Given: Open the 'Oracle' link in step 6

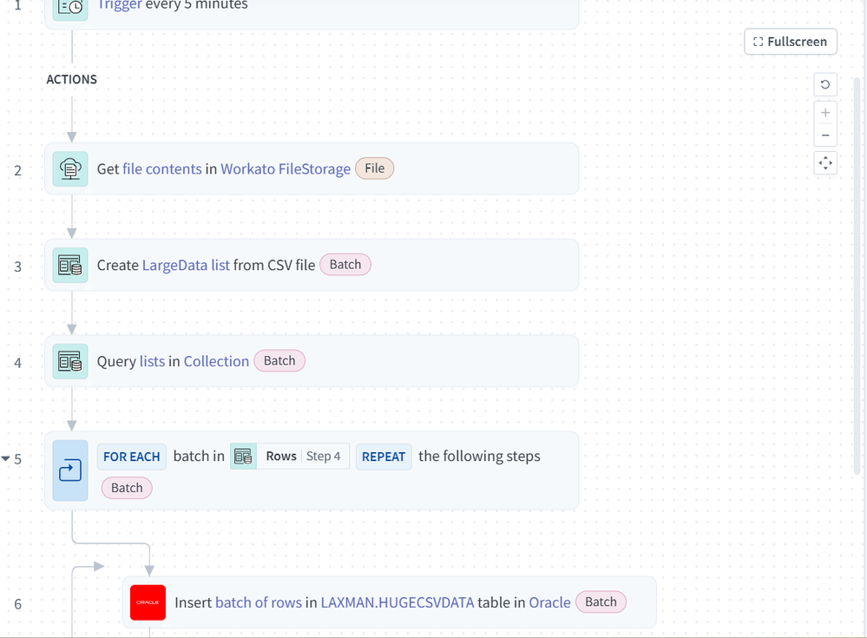Looking at the screenshot, I should (549, 602).
